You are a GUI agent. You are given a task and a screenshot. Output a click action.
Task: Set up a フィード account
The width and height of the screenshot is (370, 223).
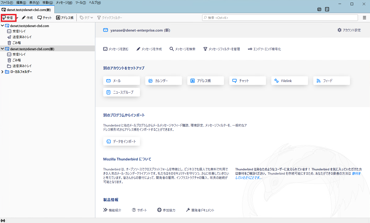coord(332,81)
